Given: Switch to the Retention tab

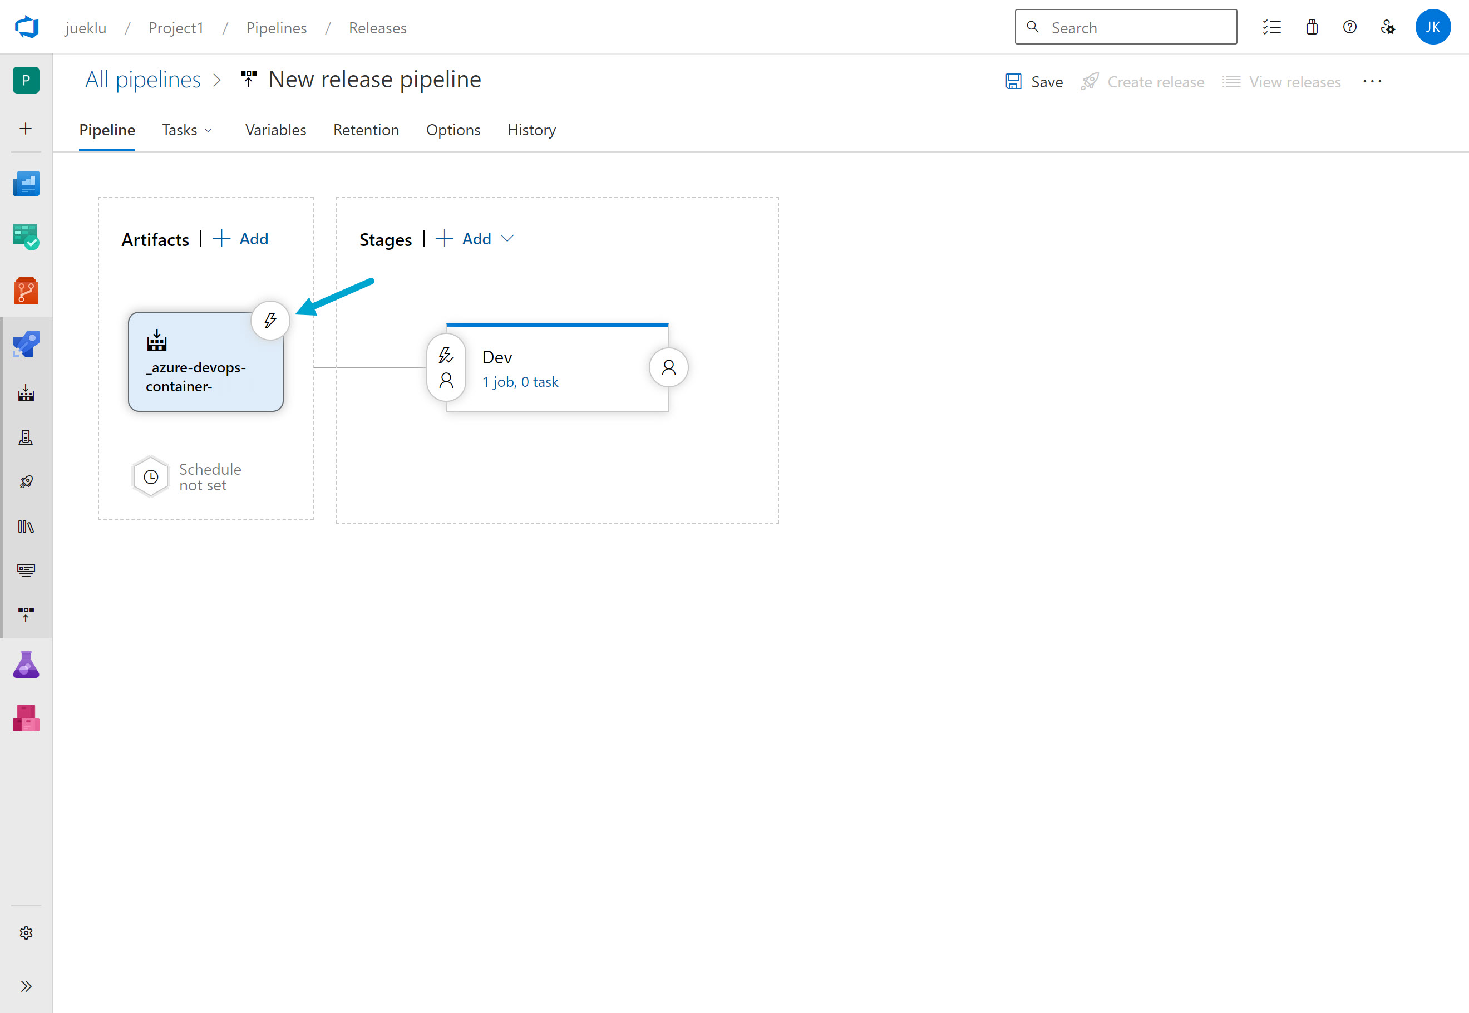Looking at the screenshot, I should coord(366,130).
